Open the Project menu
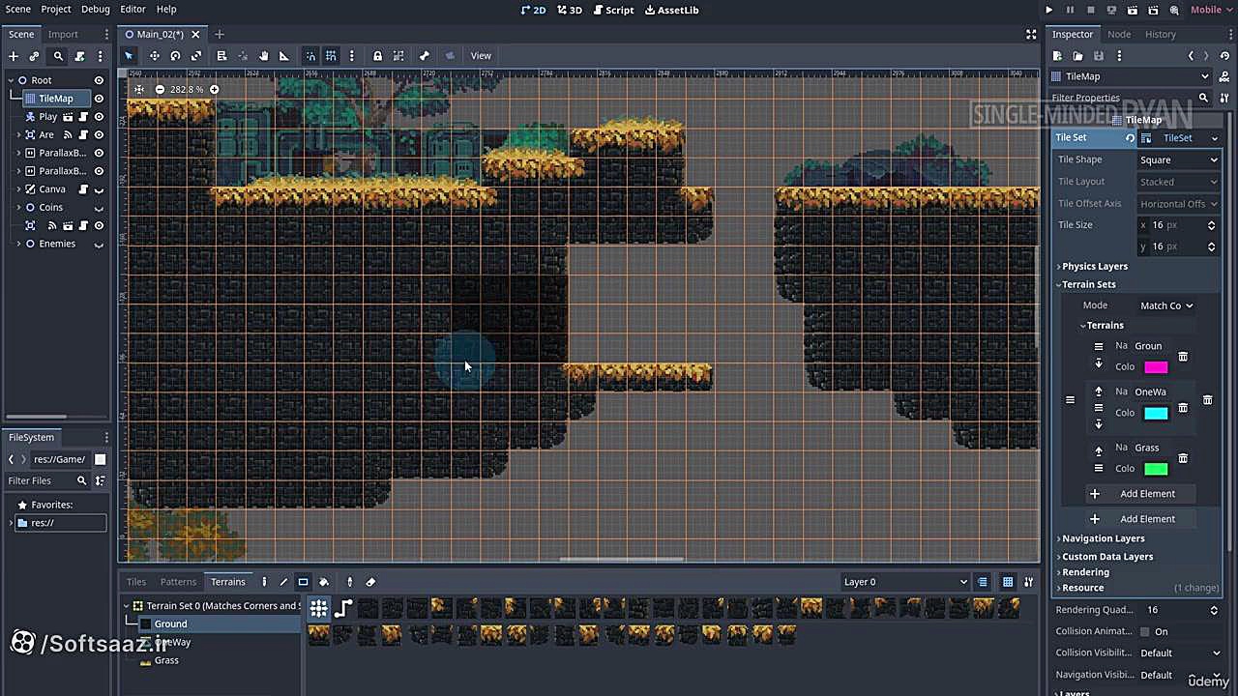Screen dimensions: 1238x696 pyautogui.click(x=56, y=10)
